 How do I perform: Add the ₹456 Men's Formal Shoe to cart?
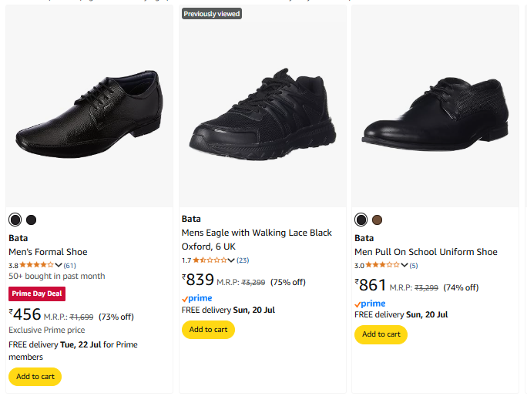coord(35,377)
